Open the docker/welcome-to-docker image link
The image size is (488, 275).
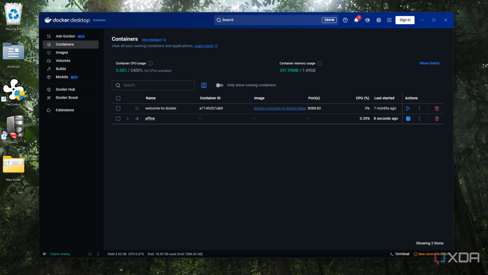(x=280, y=108)
